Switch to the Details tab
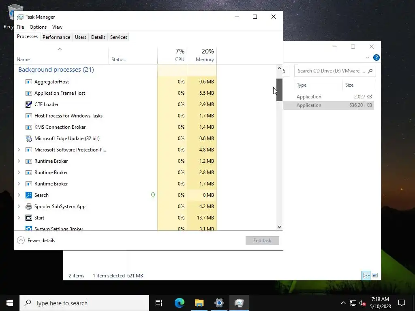The image size is (415, 311). click(x=98, y=37)
